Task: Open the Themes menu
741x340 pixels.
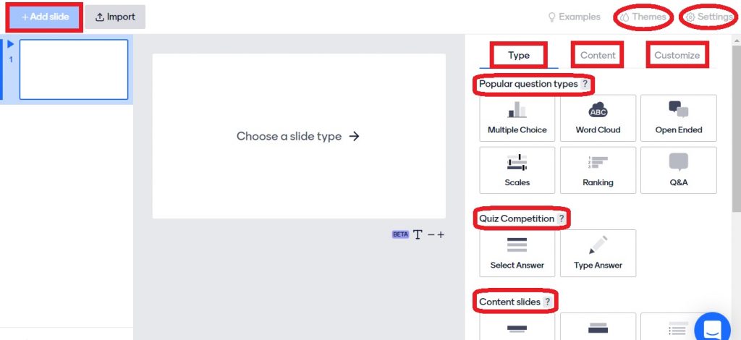Action: click(643, 17)
